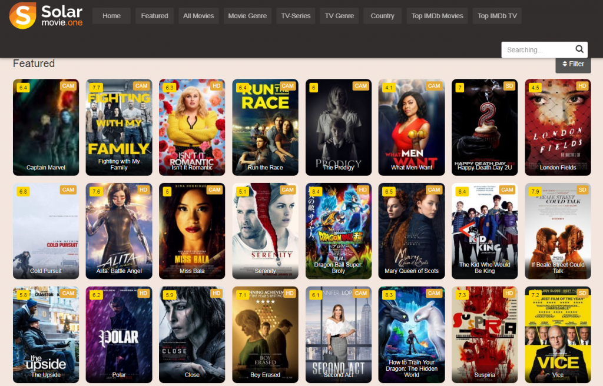Click the HD badge on Isn't It Romantic
Image resolution: width=603 pixels, height=386 pixels.
(217, 86)
